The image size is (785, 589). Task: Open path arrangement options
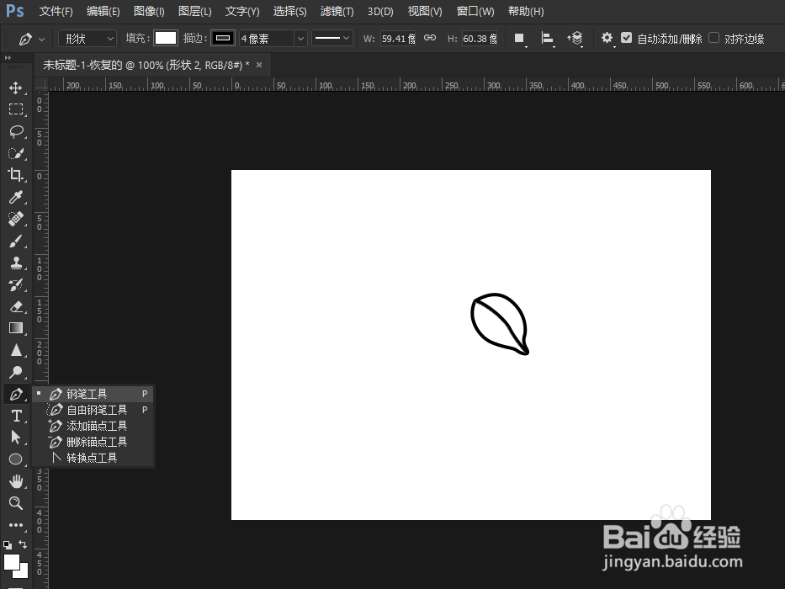(x=575, y=39)
